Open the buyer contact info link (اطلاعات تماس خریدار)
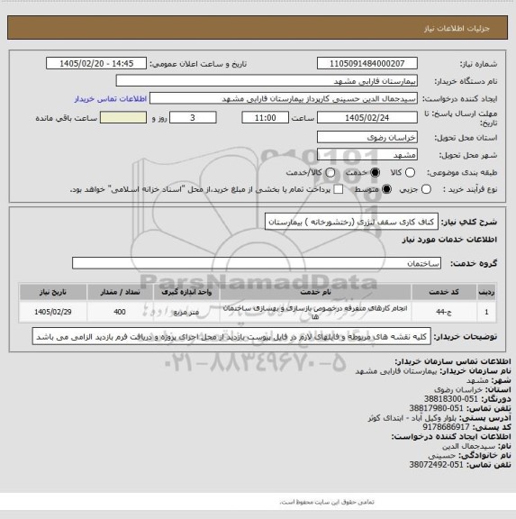The width and height of the screenshot is (516, 519). pos(111,99)
